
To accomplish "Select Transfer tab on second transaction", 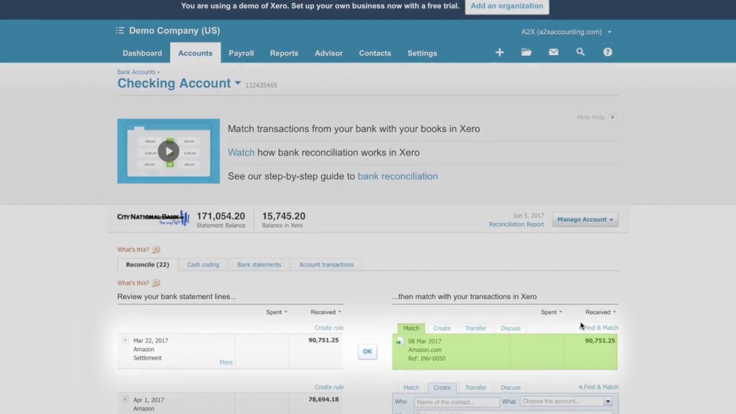I will pos(476,388).
